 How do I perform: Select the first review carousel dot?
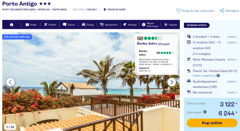click(x=149, y=76)
